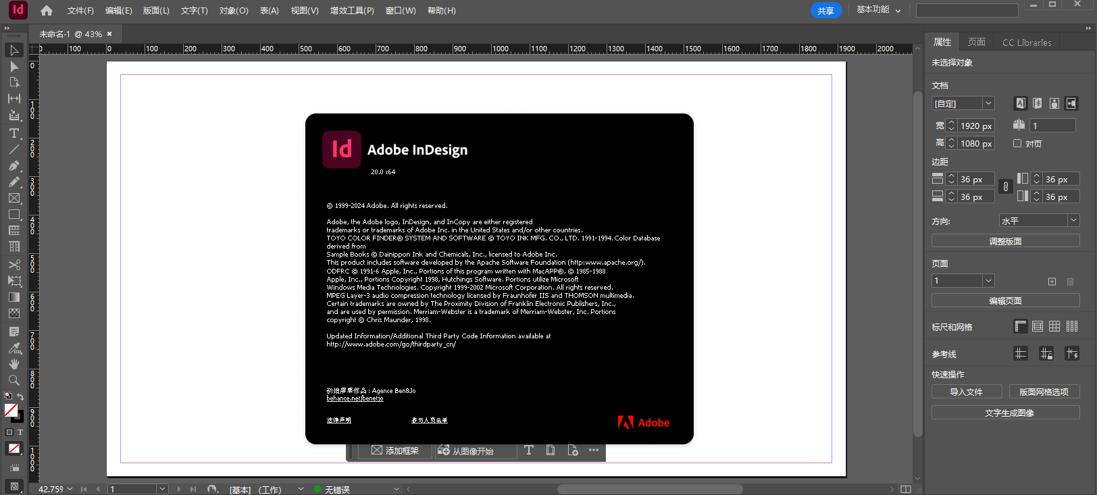Click the search field in the top bar

[967, 10]
